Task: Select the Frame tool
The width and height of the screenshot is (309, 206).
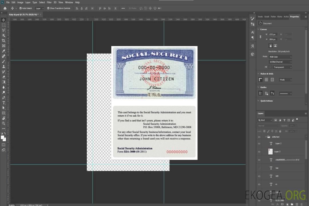Action: tap(3, 46)
